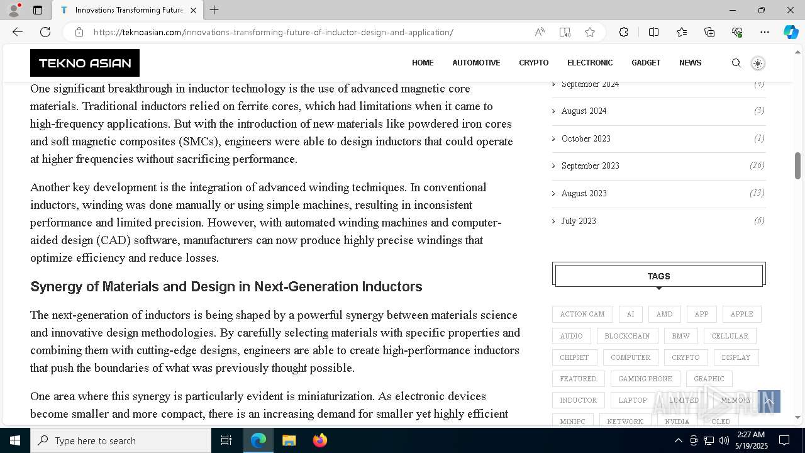Open September 2023 archive
The image size is (805, 453).
point(590,166)
